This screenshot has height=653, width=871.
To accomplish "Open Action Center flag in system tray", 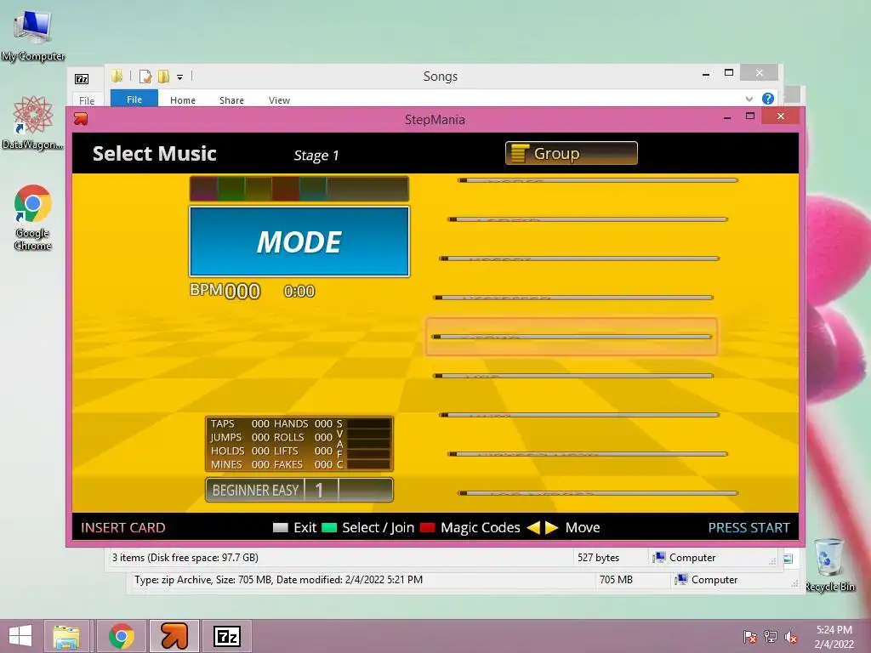I will pos(749,637).
